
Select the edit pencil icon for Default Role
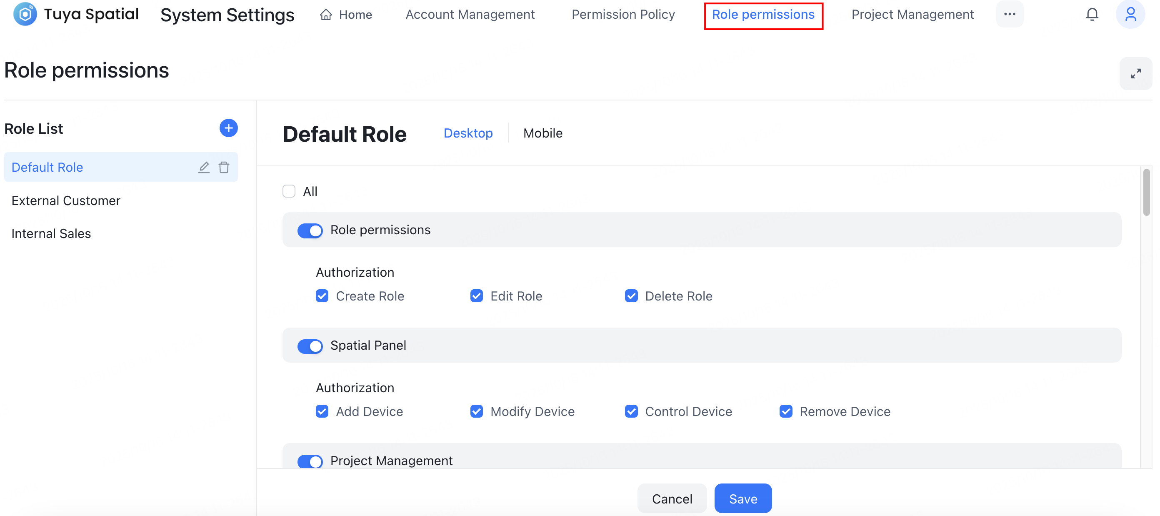pos(204,167)
